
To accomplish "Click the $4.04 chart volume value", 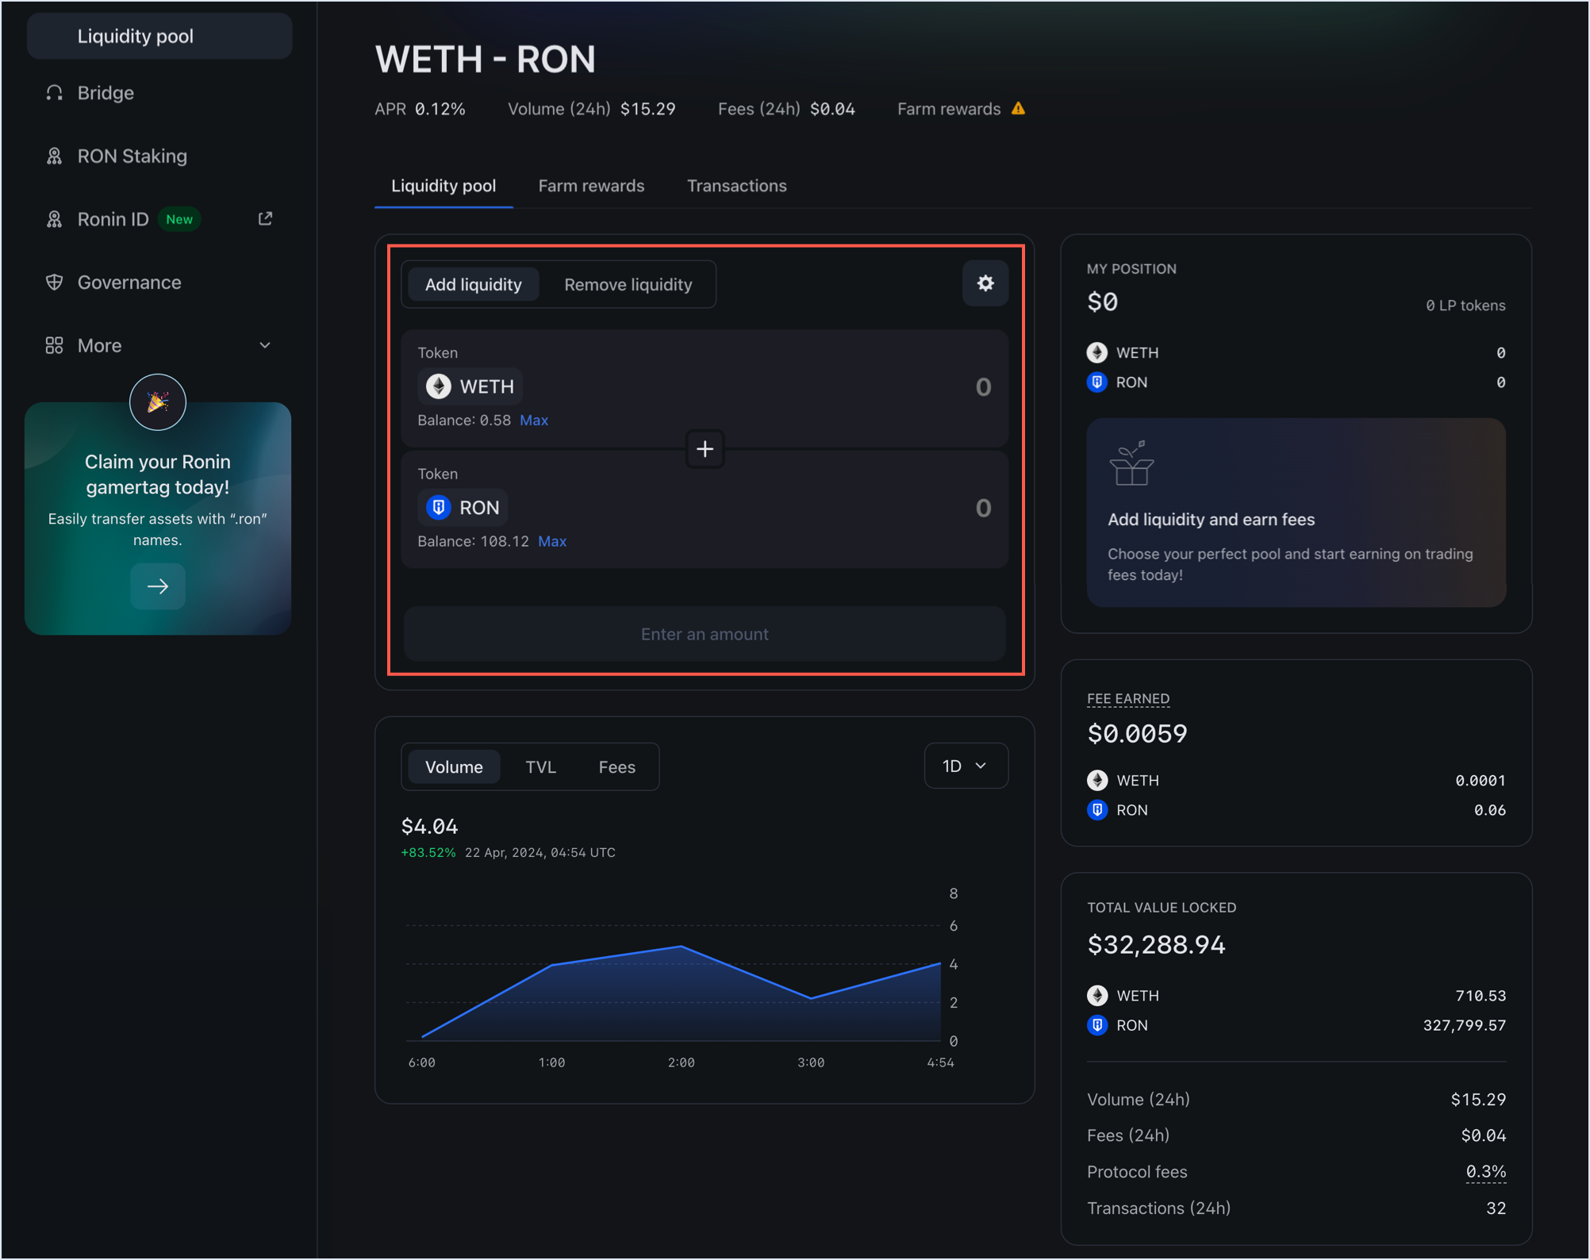I will (429, 826).
